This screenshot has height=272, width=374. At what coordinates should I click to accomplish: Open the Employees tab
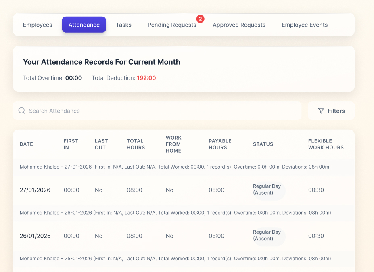[x=38, y=25]
